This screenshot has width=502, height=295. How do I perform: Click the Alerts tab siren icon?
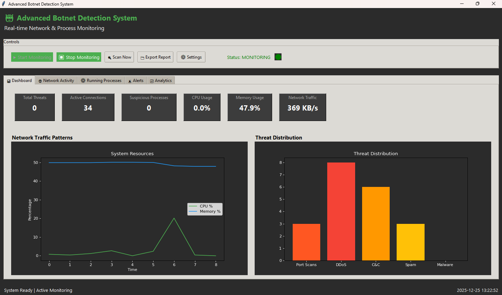(x=130, y=81)
